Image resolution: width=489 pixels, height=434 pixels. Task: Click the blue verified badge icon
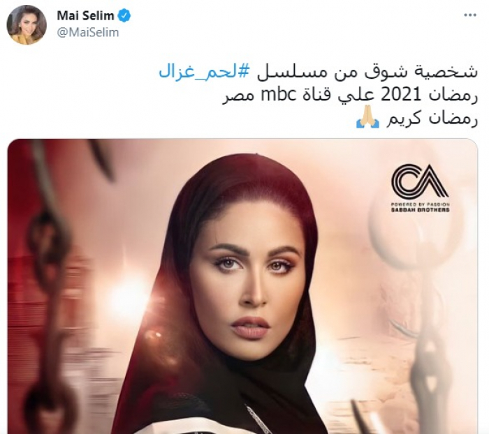click(125, 15)
